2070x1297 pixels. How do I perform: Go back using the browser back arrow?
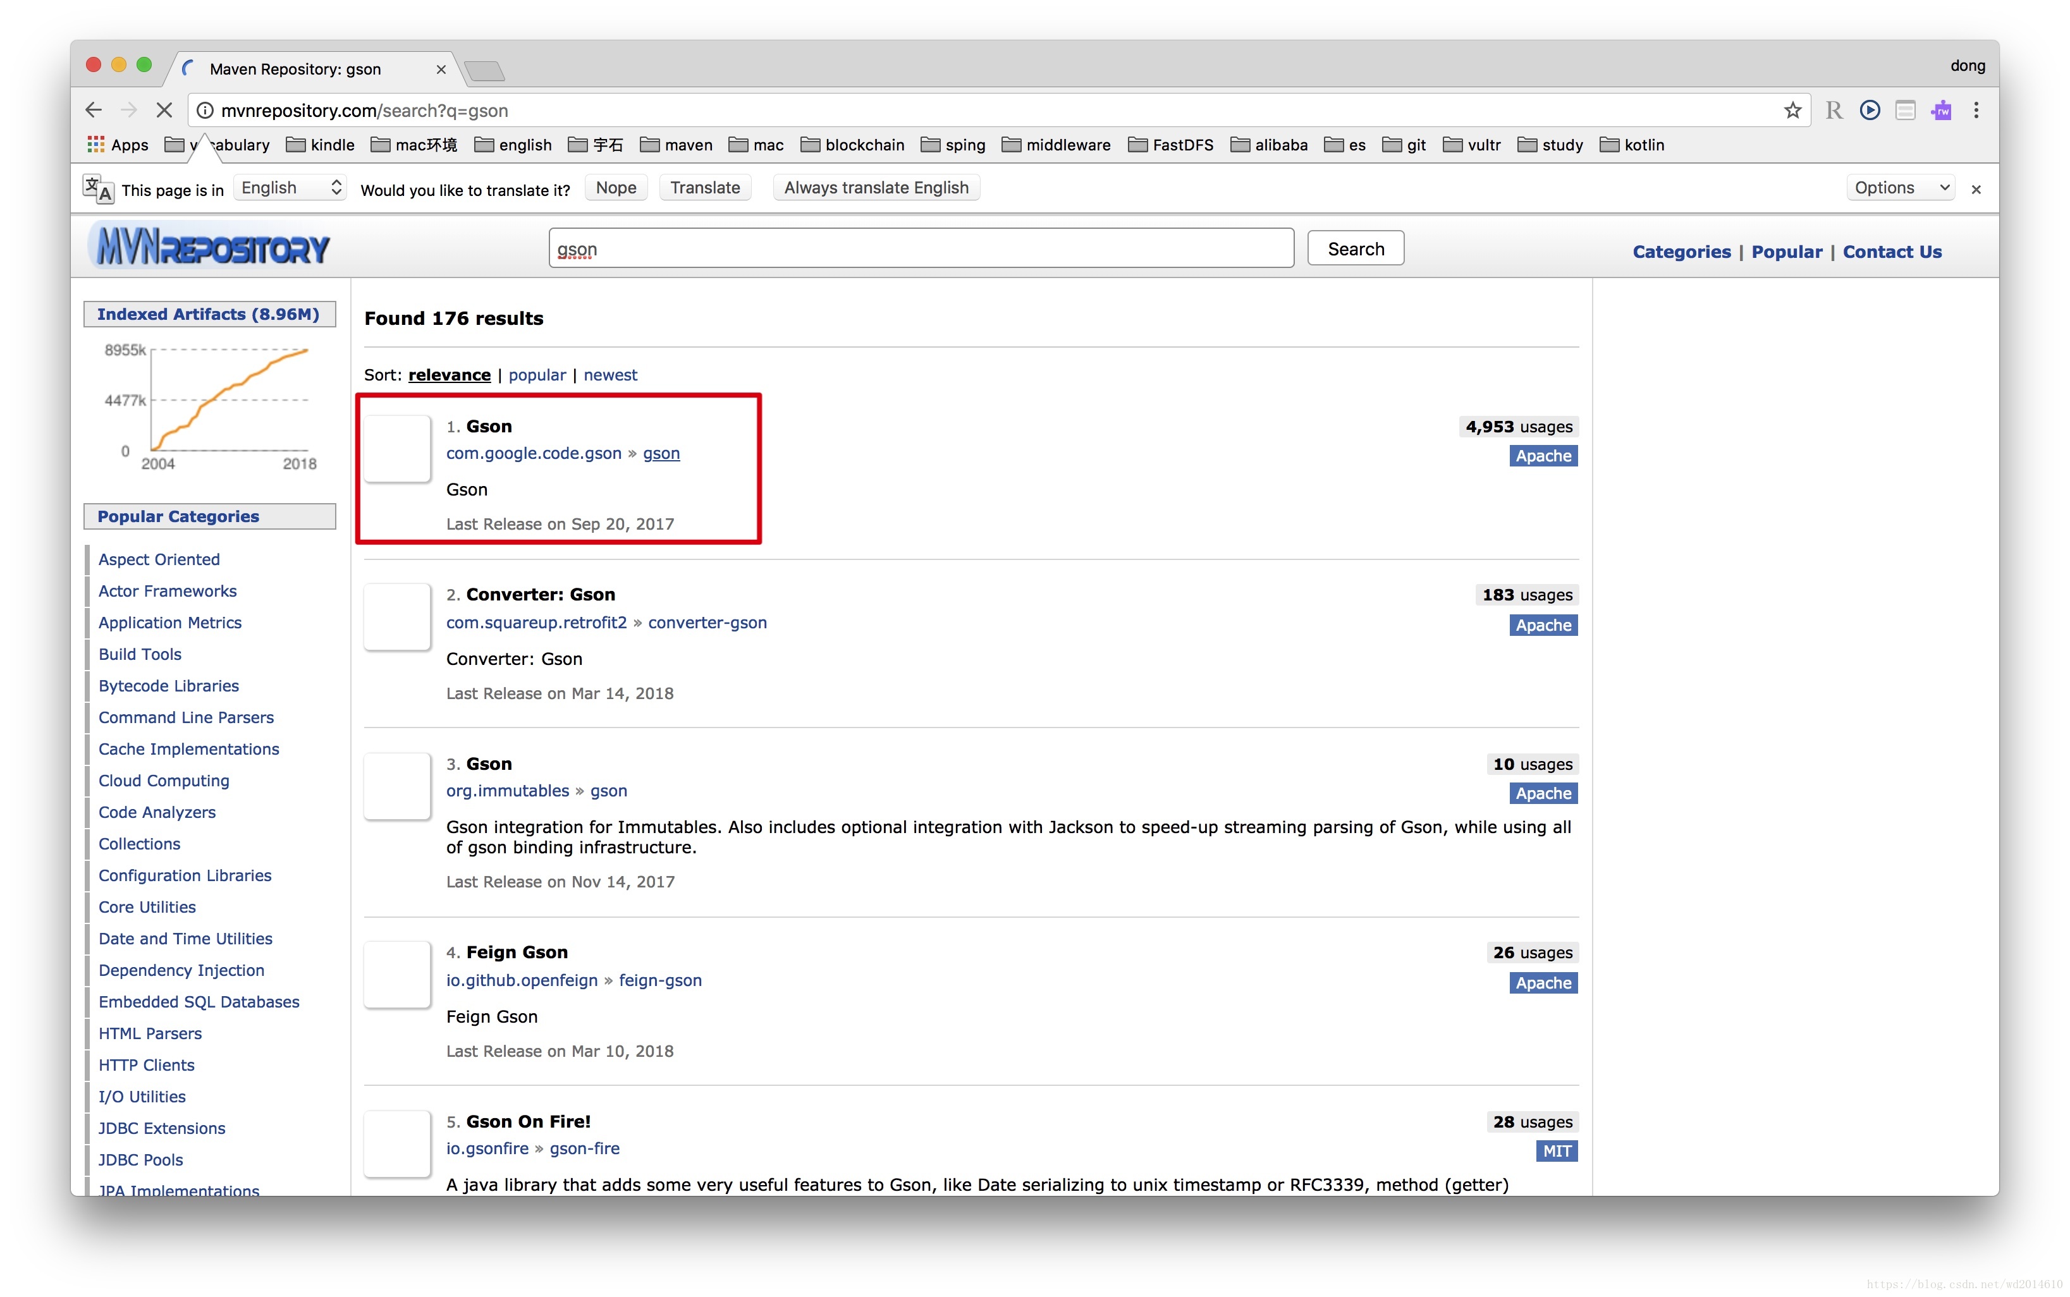(x=94, y=111)
